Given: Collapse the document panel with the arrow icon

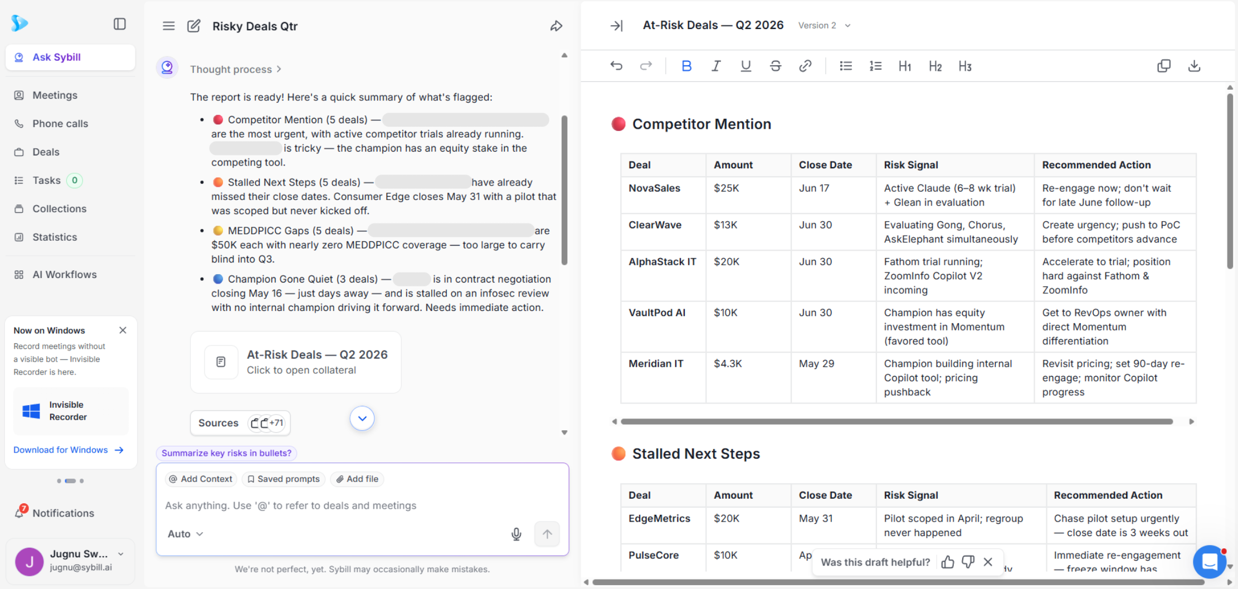Looking at the screenshot, I should (x=616, y=26).
